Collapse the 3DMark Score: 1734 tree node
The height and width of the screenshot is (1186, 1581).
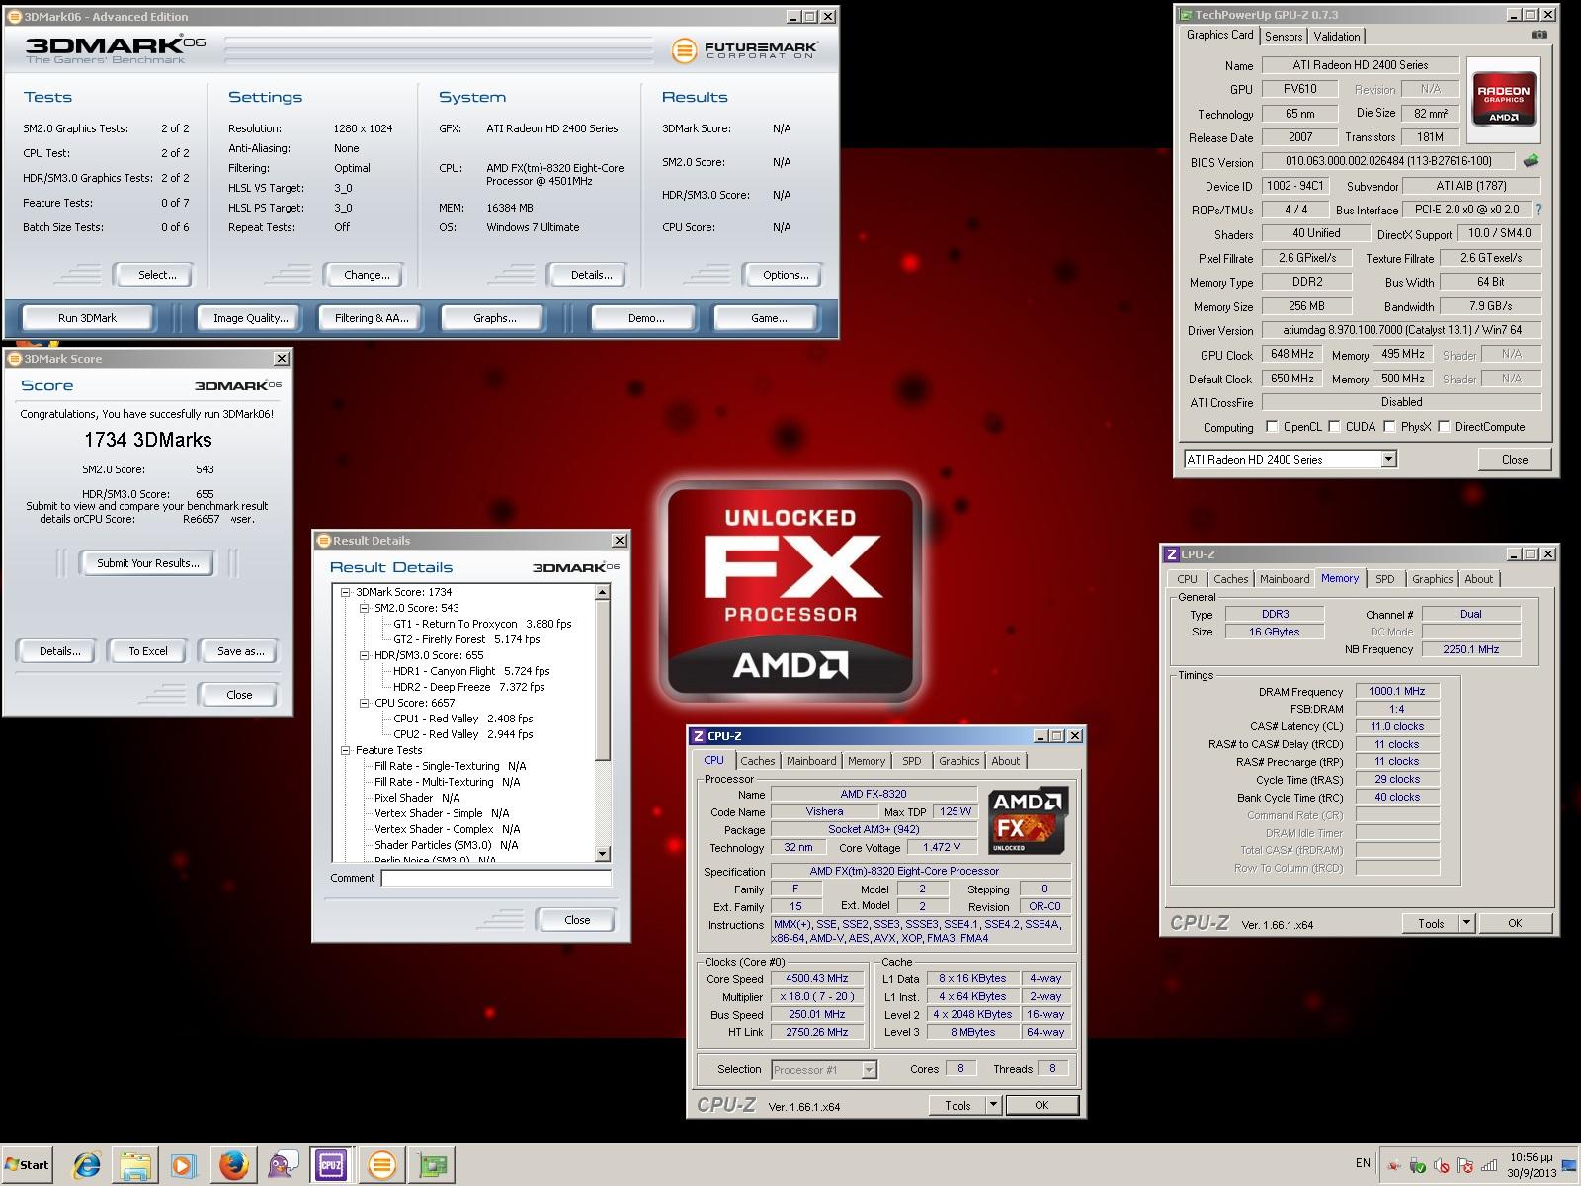(x=346, y=592)
